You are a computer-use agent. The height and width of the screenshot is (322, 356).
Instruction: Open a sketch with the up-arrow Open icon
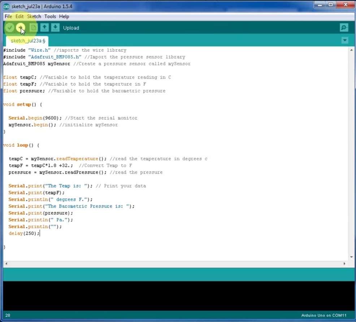[44, 28]
